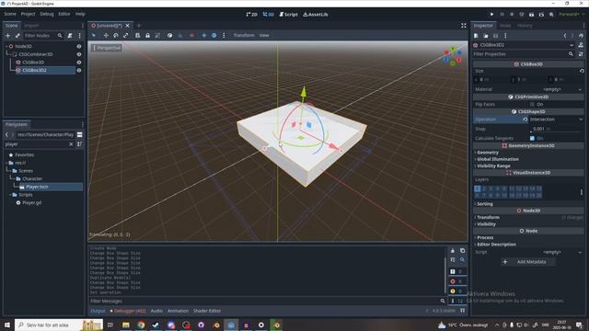Select the Scale Mode tool
This screenshot has height=331, width=589.
pyautogui.click(x=125, y=35)
